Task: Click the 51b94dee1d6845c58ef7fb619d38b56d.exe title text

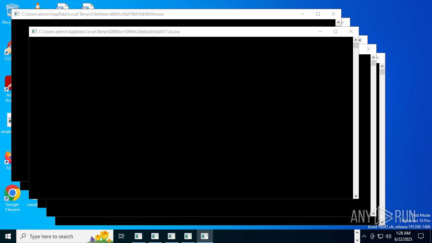Action: click(92, 14)
